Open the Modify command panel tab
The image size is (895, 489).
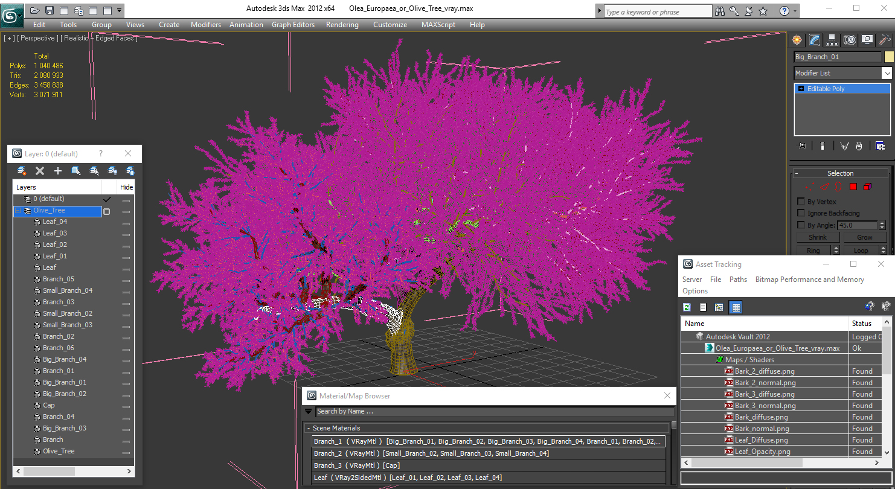point(815,40)
